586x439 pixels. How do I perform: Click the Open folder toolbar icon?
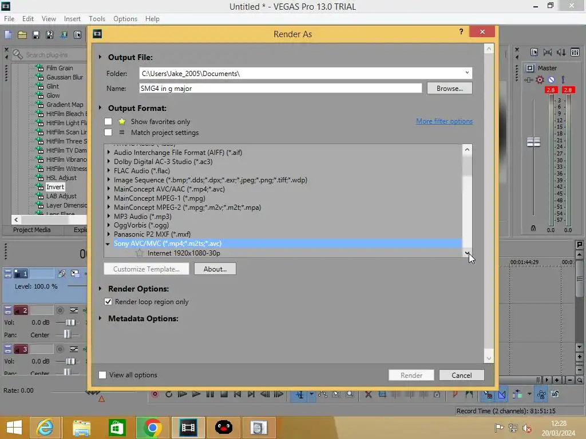(22, 35)
